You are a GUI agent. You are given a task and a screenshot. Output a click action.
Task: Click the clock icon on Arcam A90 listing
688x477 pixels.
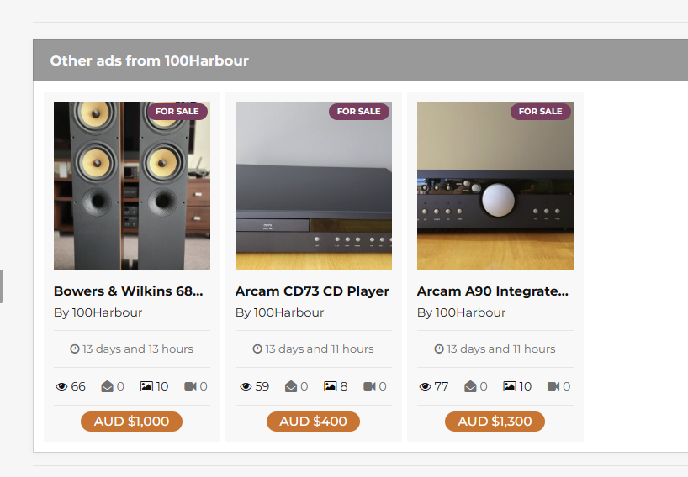point(439,349)
